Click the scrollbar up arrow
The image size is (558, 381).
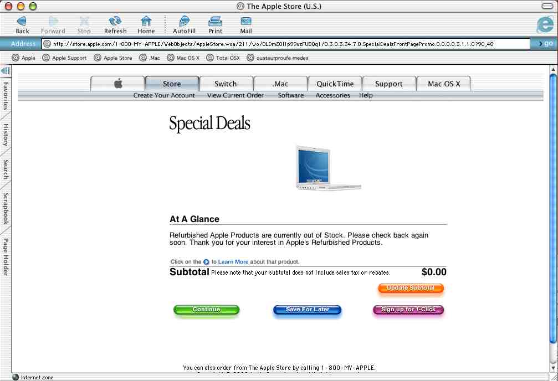[553, 69]
